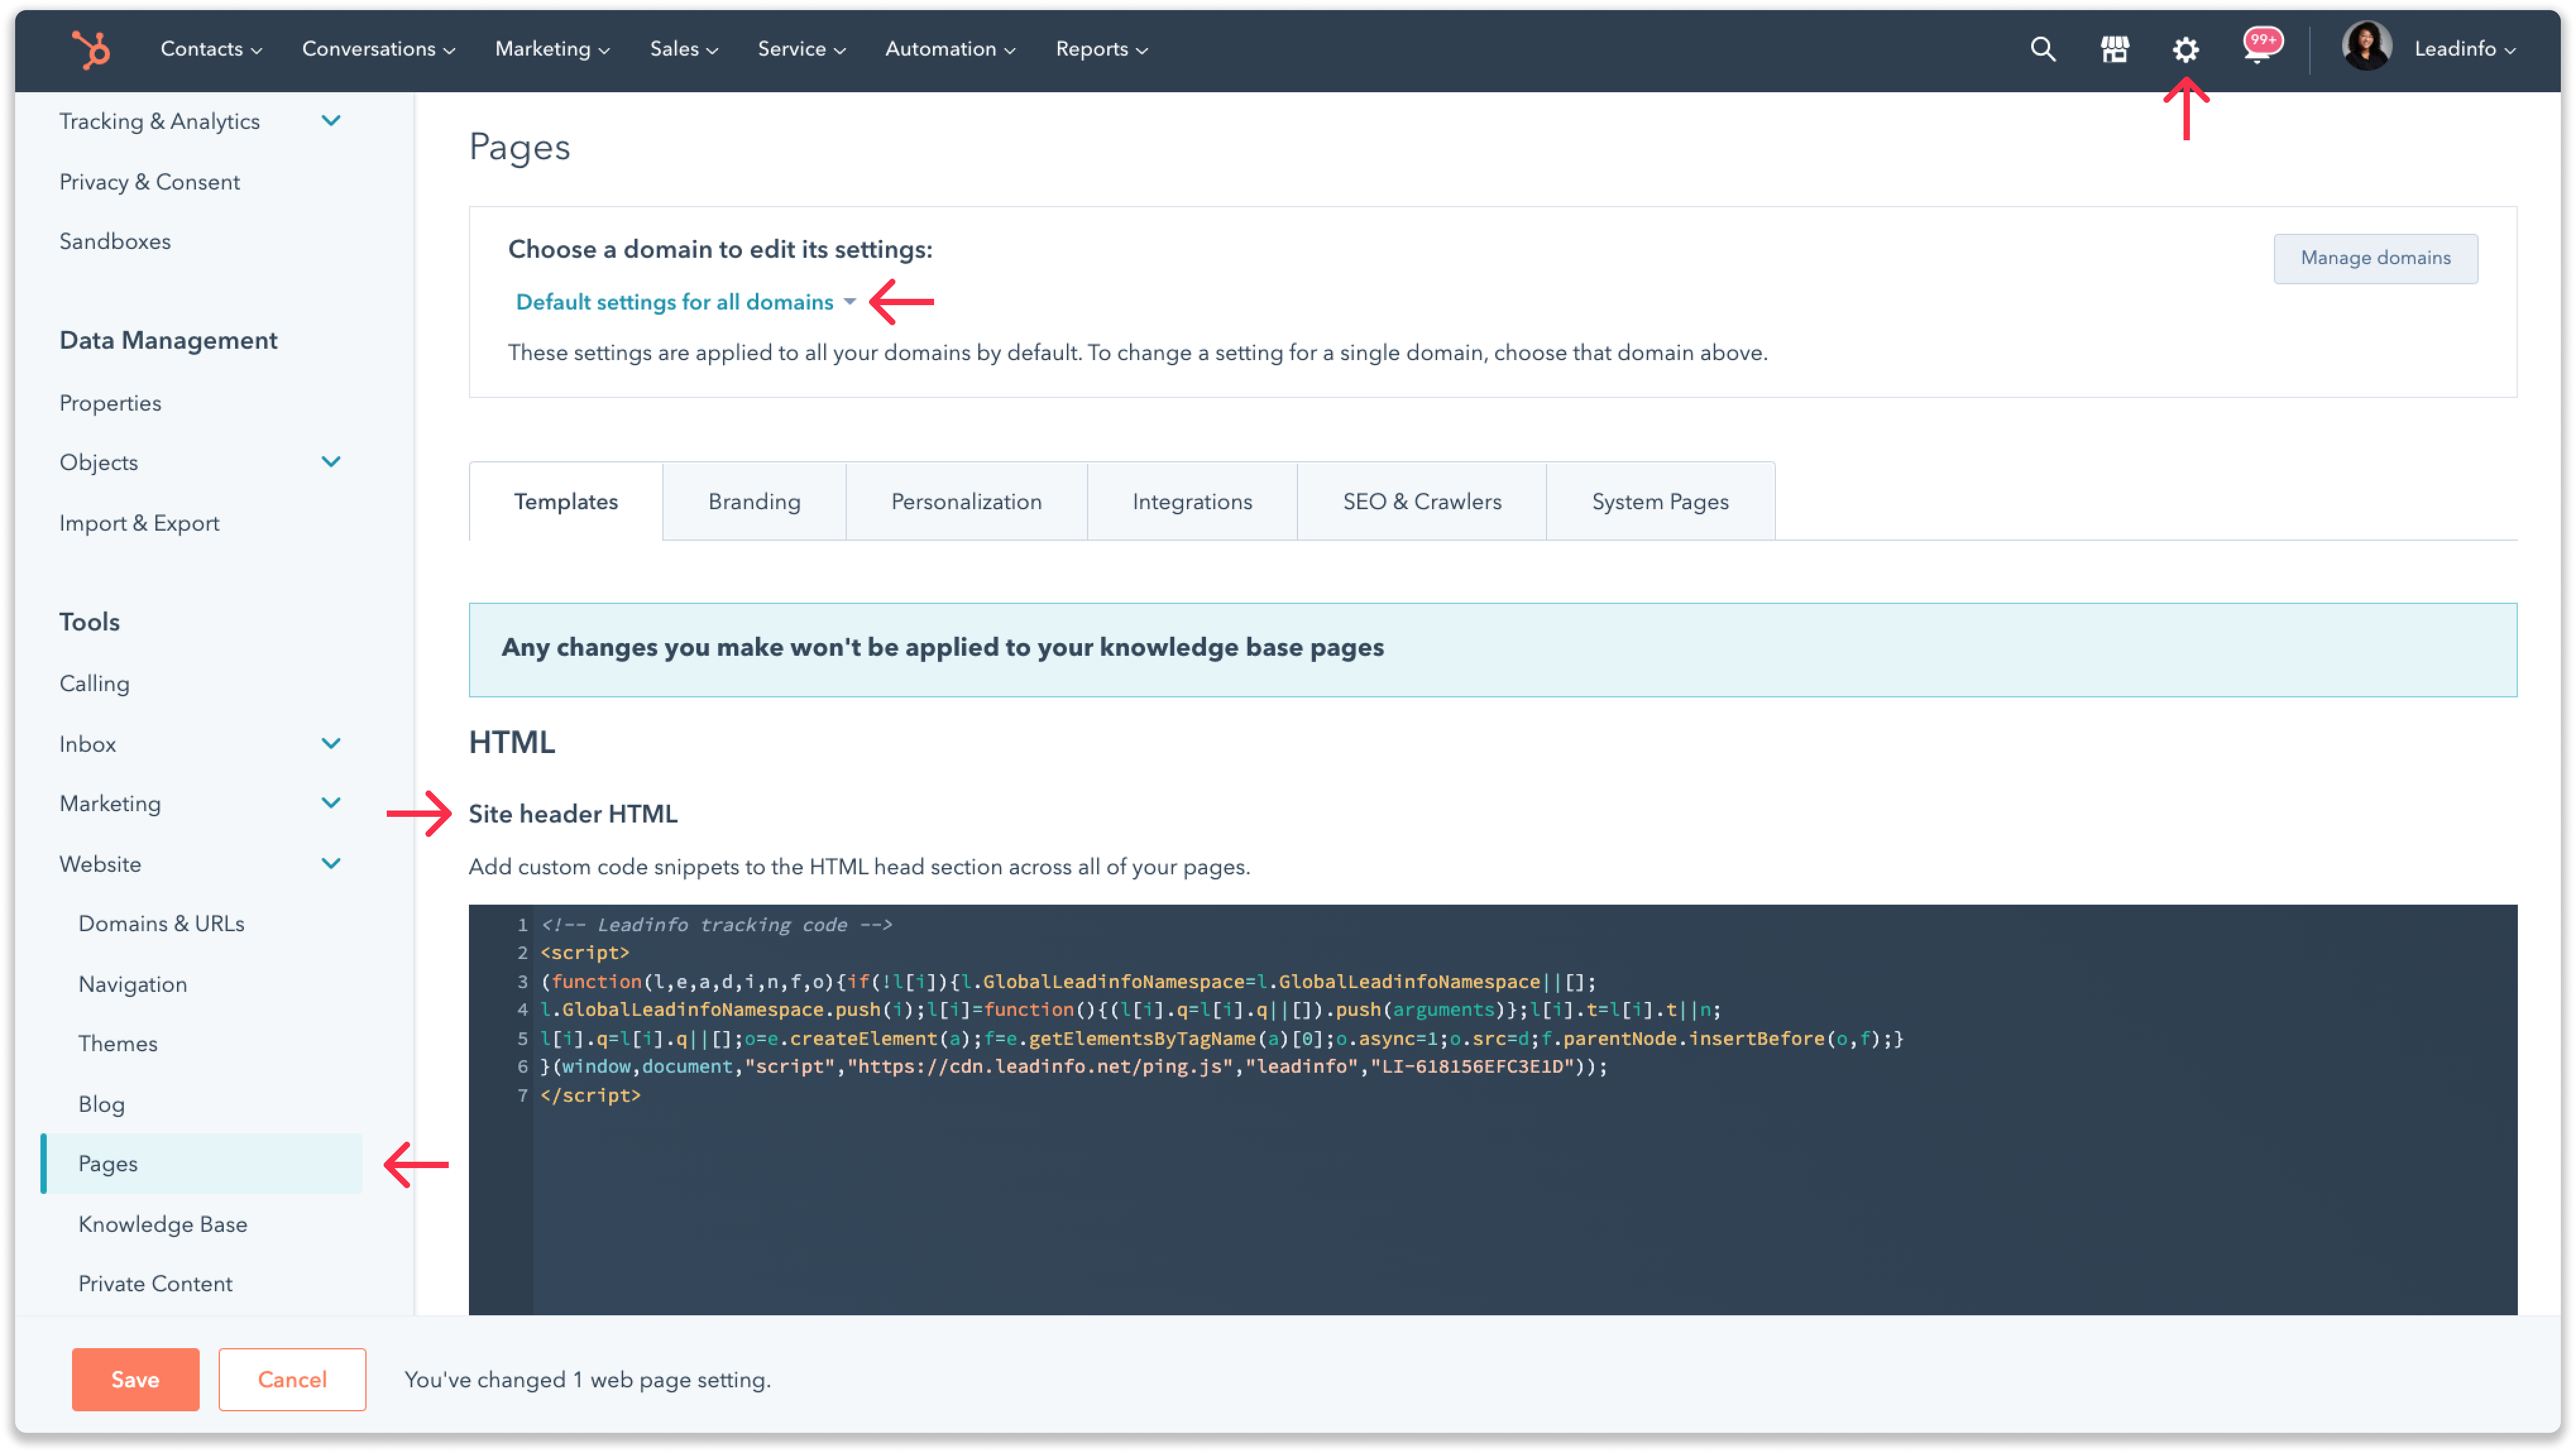Click the Website sidebar label

point(100,864)
